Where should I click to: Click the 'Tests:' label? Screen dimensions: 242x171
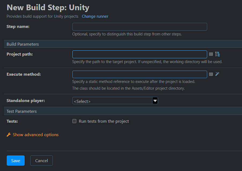point(12,121)
